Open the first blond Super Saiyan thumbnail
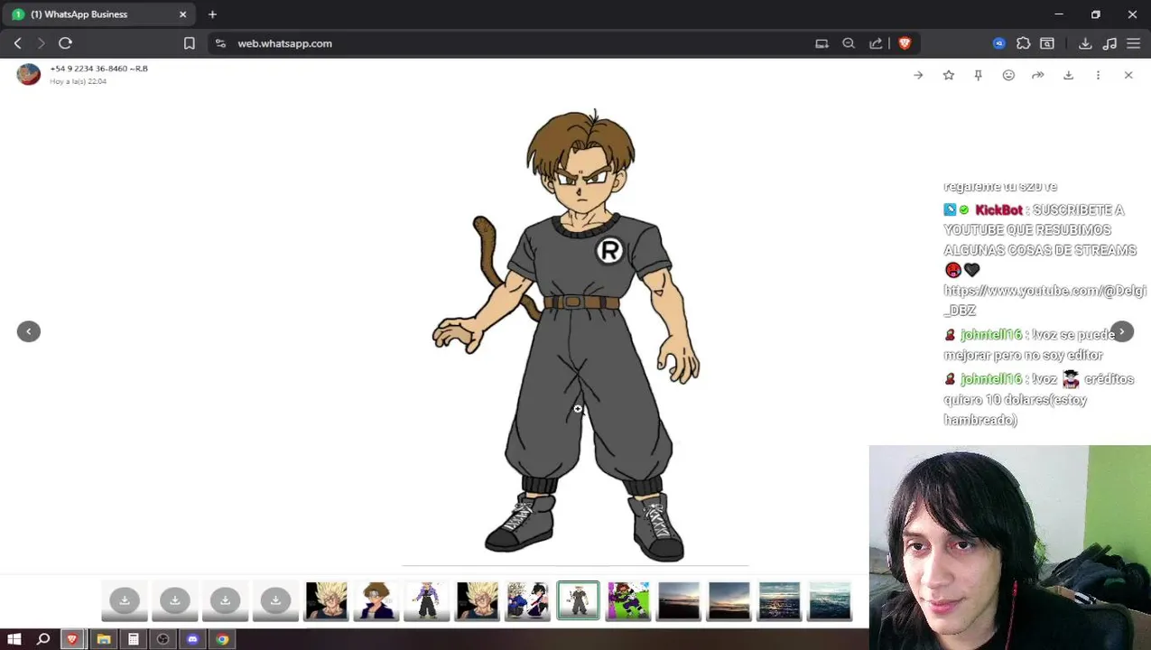The image size is (1151, 650). click(x=327, y=601)
